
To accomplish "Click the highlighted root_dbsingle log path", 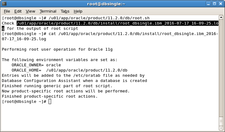I will tap(117, 23).
